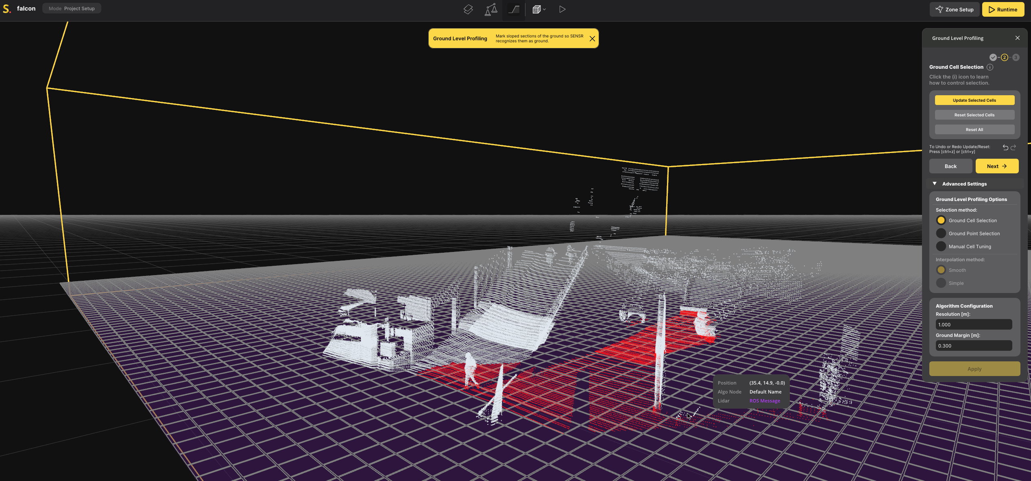Screen dimensions: 1031x481
Task: Dismiss the Ground Level Profiling yellow banner
Action: click(x=592, y=39)
